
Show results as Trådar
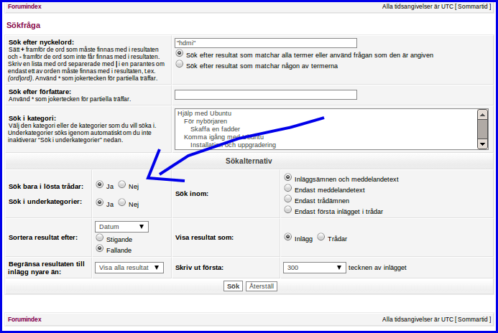click(321, 237)
